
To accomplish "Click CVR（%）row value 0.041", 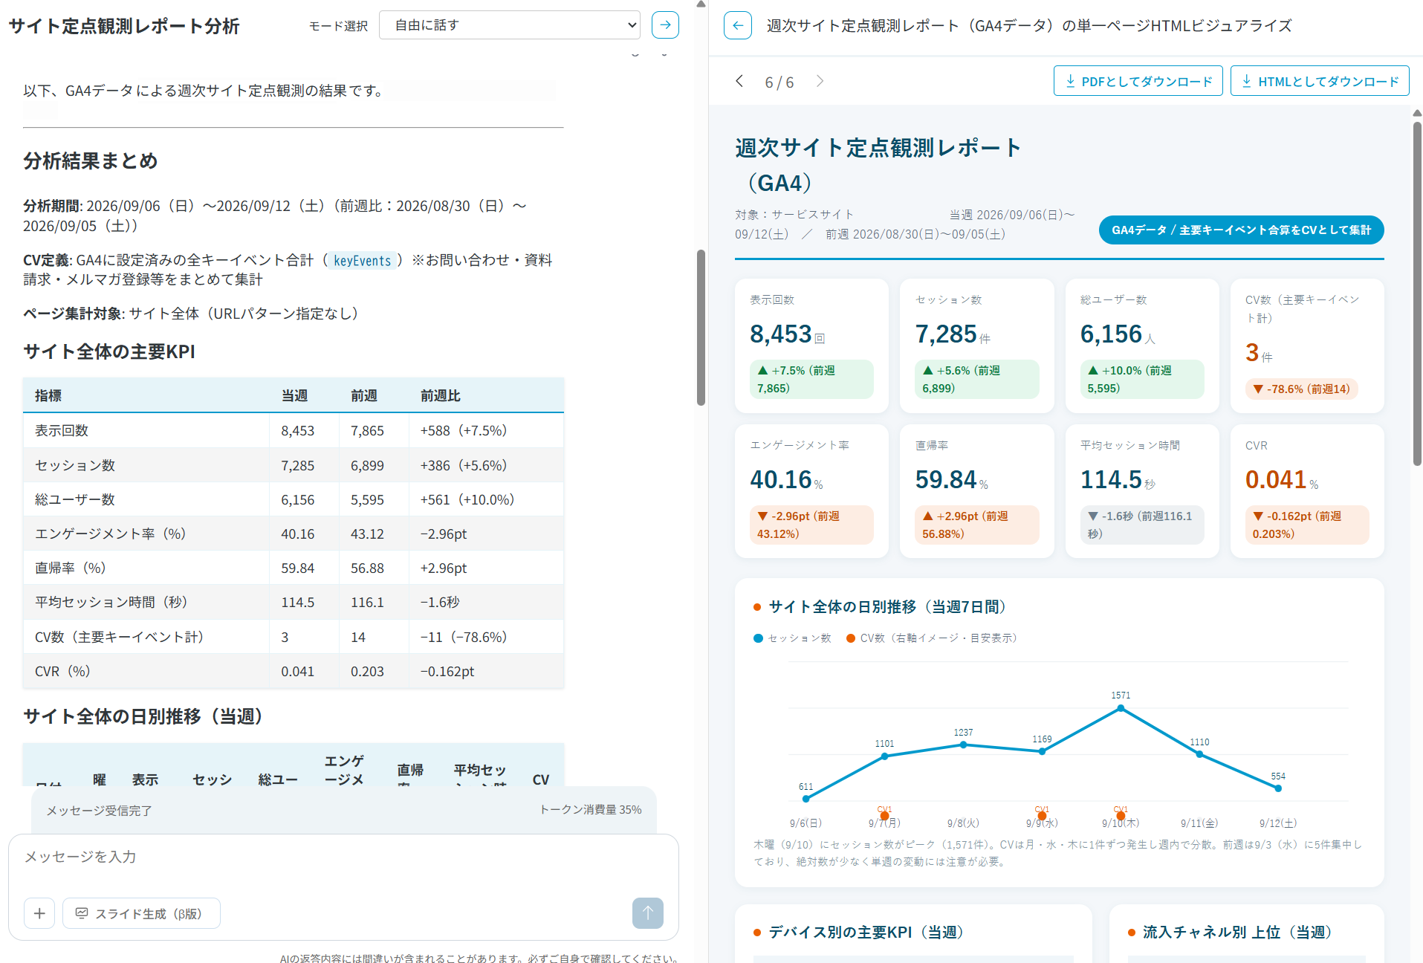I will click(297, 671).
